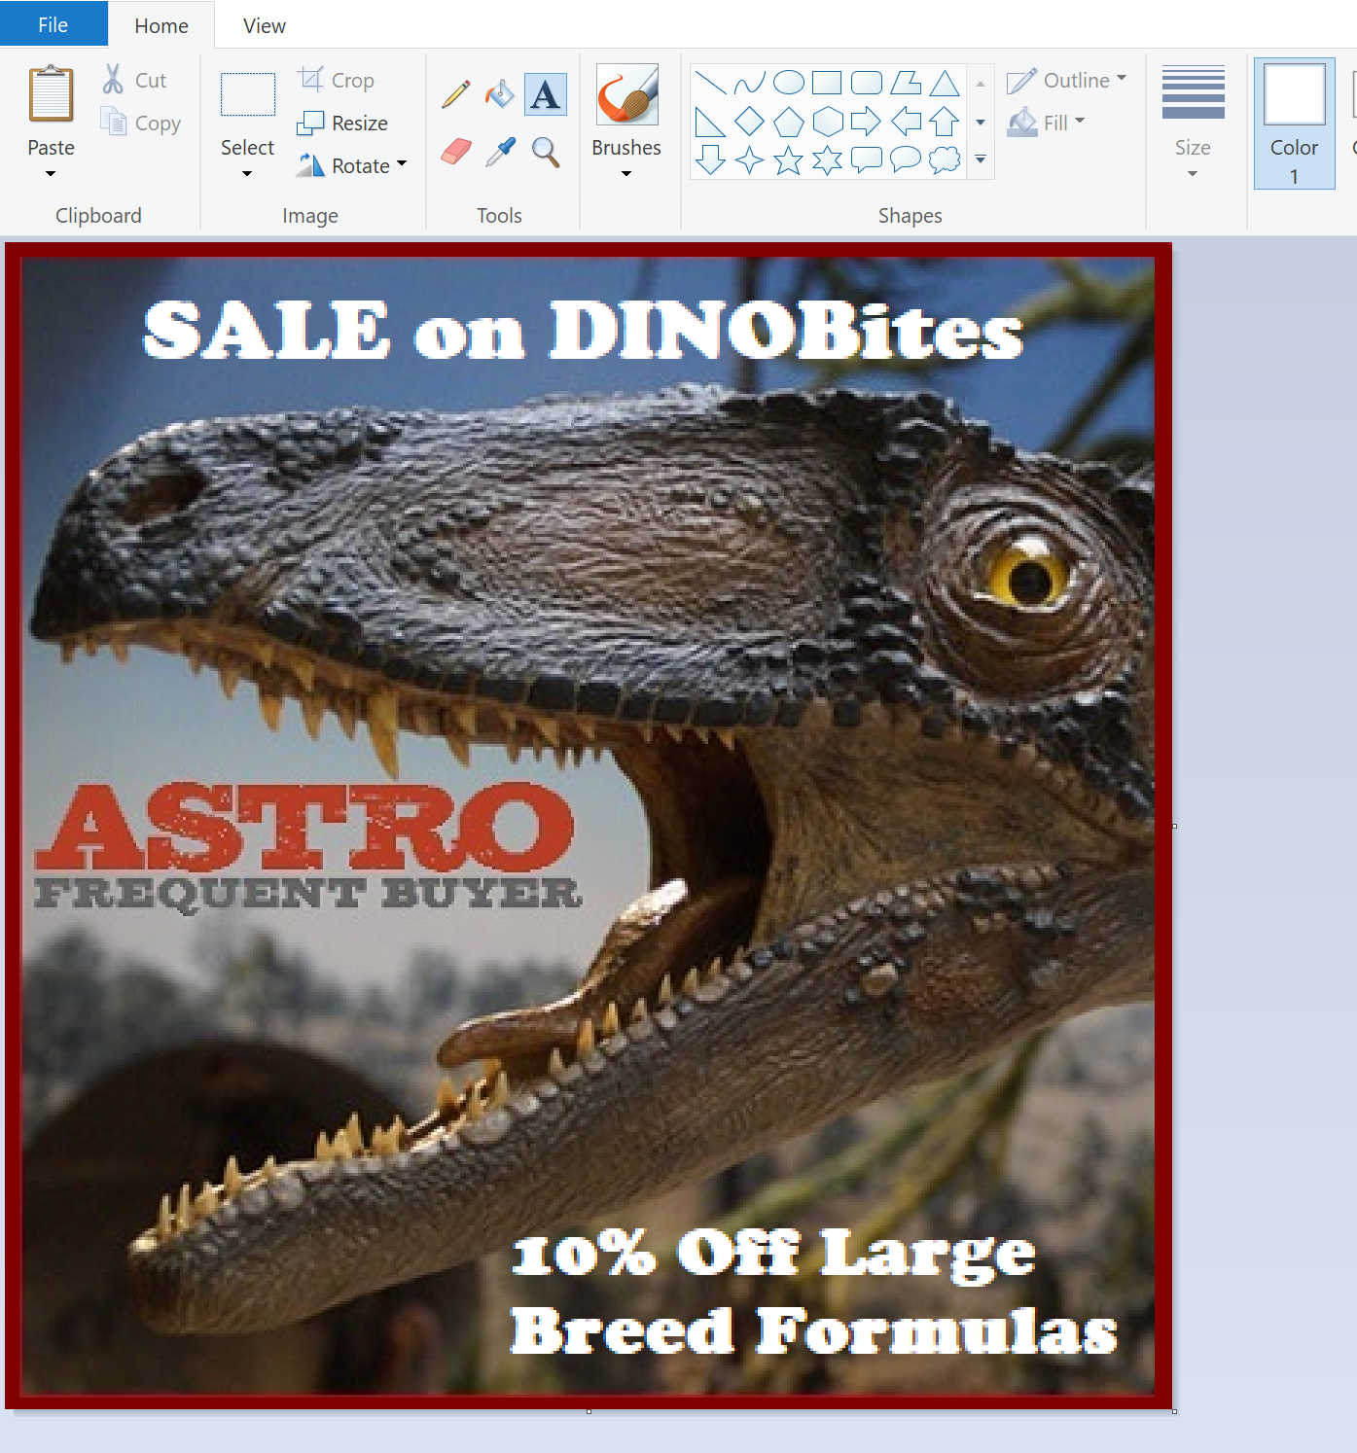
Task: Open the Select options dropdown arrow
Action: pyautogui.click(x=247, y=174)
